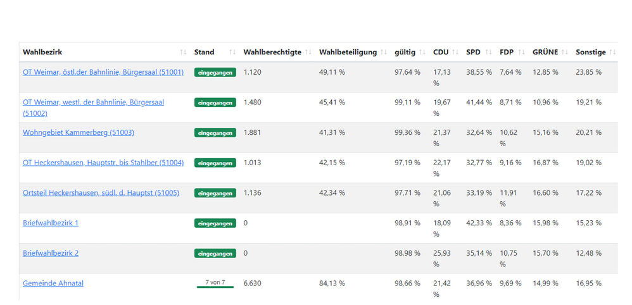Sort by Sonstige column arrows

pyautogui.click(x=612, y=53)
